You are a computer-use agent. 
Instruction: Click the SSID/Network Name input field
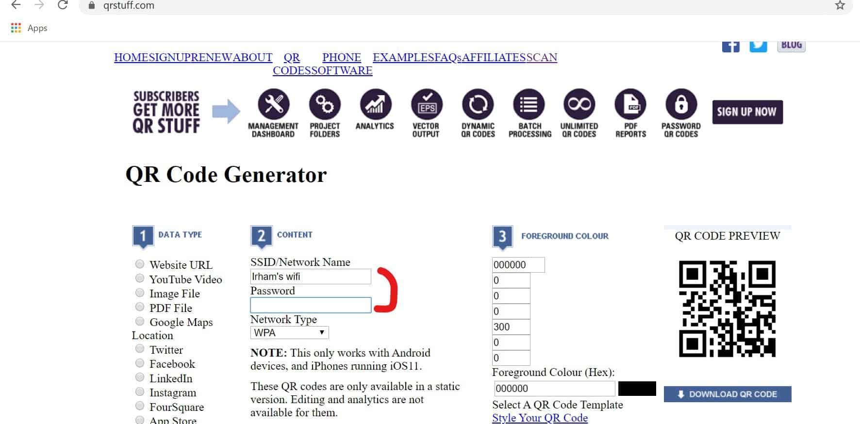pyautogui.click(x=311, y=277)
